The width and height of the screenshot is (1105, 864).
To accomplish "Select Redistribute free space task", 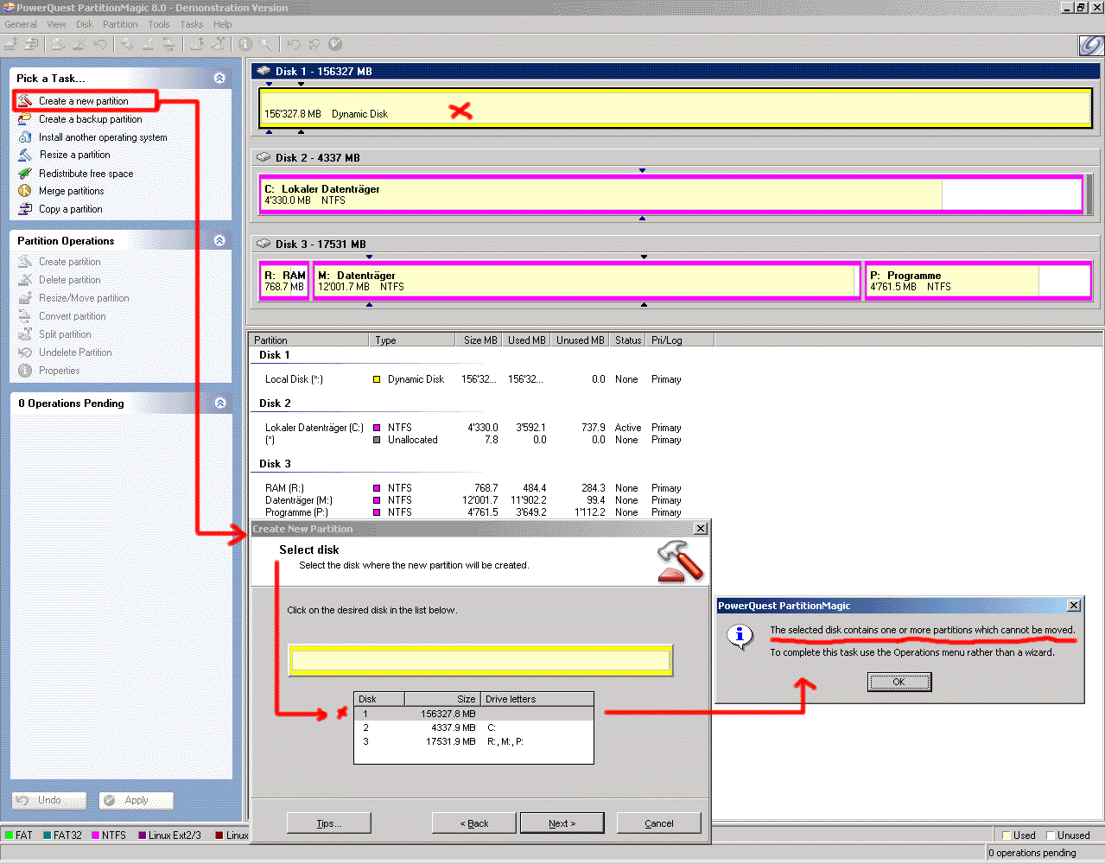I will click(86, 174).
